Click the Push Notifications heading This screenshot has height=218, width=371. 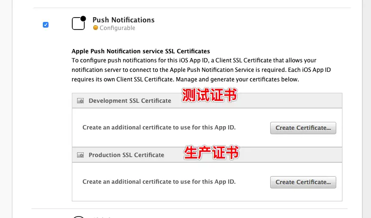(x=124, y=20)
